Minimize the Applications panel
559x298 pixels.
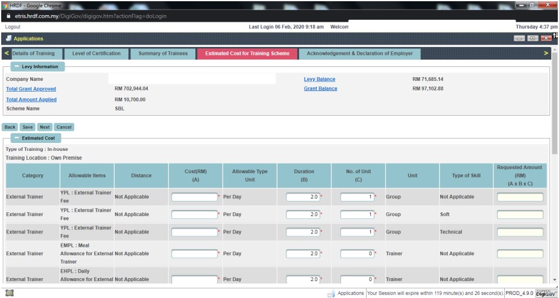(x=519, y=39)
